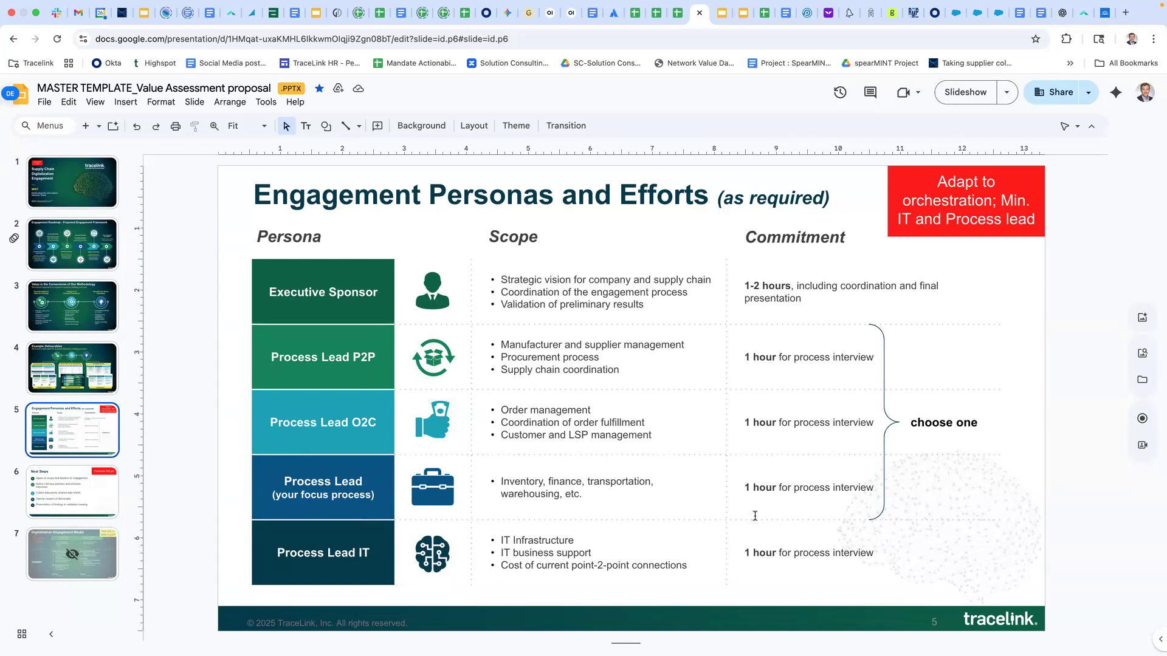Click the undo arrow icon
The image size is (1167, 656).
click(137, 126)
